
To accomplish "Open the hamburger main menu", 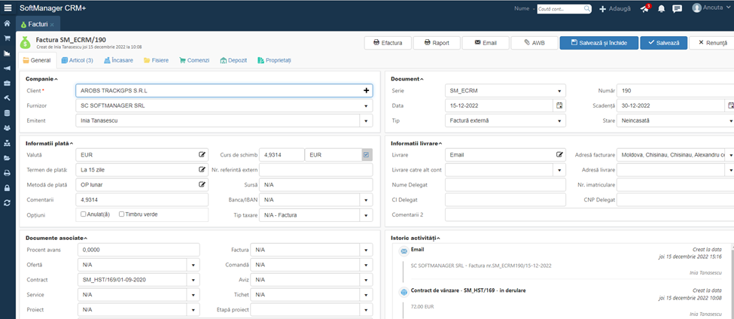I will click(x=8, y=8).
